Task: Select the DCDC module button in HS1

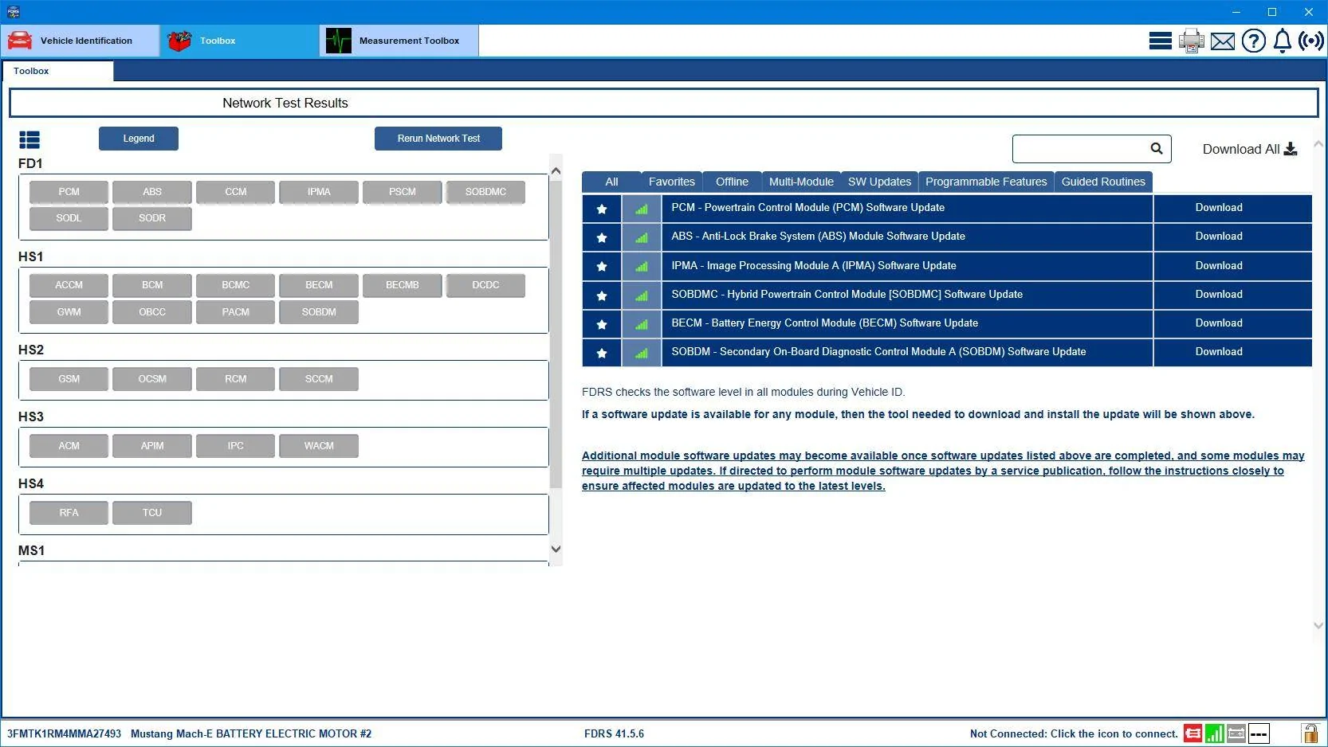Action: (x=485, y=285)
